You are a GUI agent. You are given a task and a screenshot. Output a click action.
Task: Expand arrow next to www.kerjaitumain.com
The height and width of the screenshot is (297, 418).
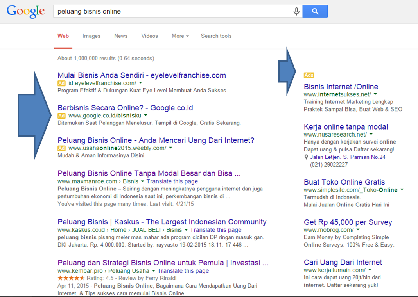[x=370, y=270]
